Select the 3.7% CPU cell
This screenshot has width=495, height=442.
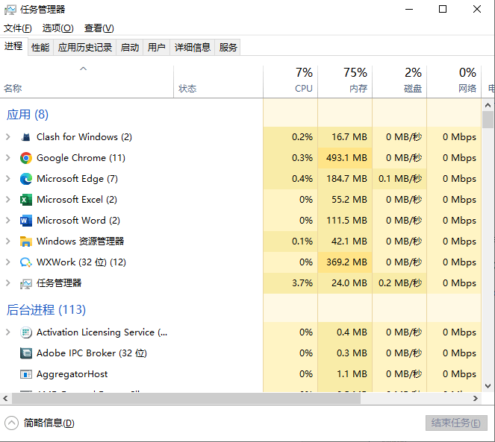(290, 282)
